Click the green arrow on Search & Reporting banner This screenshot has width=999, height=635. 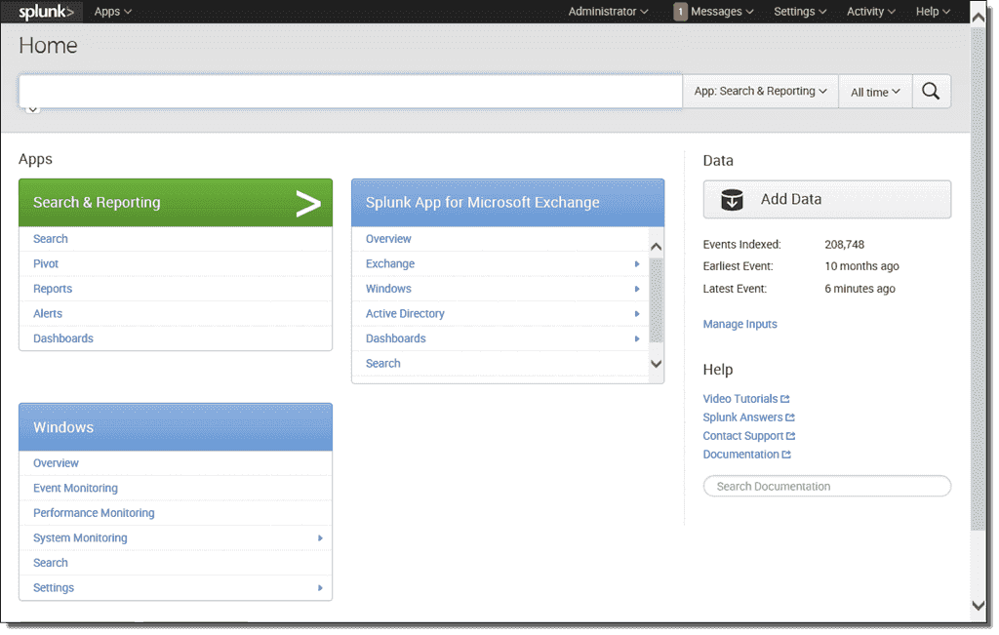tap(307, 203)
